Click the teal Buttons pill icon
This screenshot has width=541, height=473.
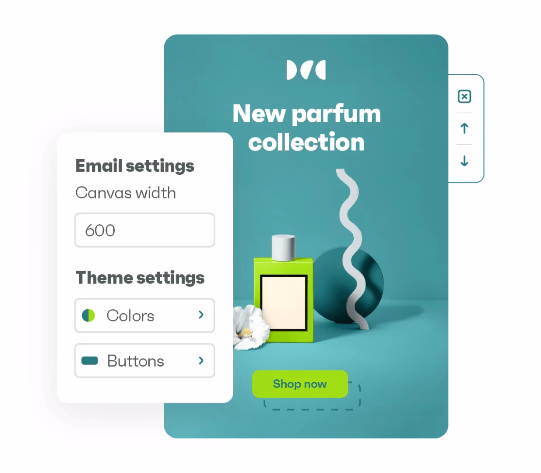tap(90, 360)
